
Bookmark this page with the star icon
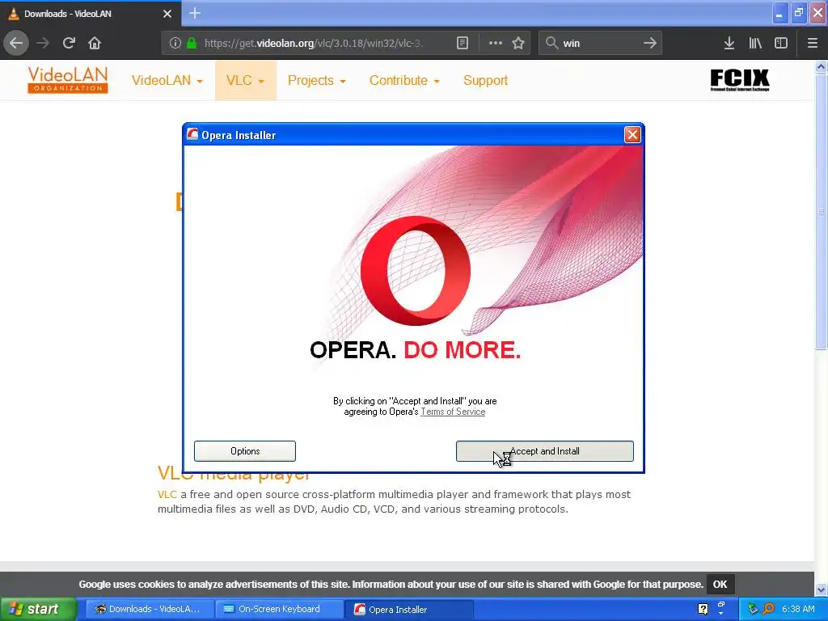click(x=518, y=43)
